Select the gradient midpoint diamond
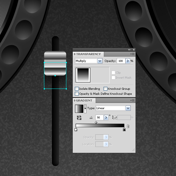This screenshot has width=176, height=176. pyautogui.click(x=96, y=122)
